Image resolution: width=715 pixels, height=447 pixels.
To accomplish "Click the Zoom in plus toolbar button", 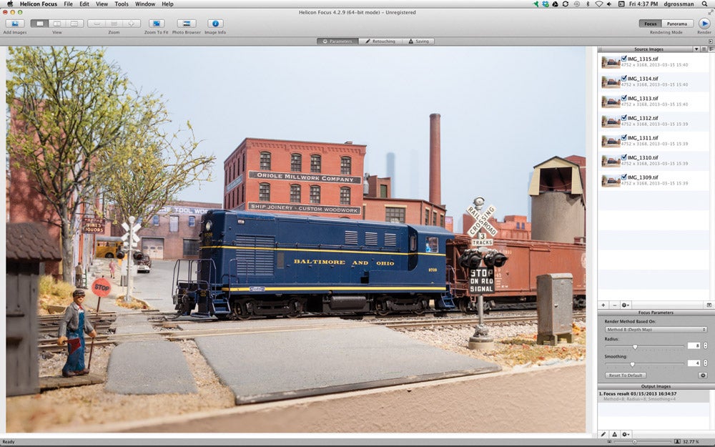I will [x=132, y=24].
